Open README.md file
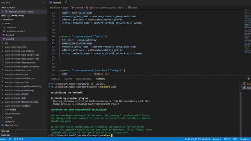This screenshot has width=251, height=141. coord(11,125)
